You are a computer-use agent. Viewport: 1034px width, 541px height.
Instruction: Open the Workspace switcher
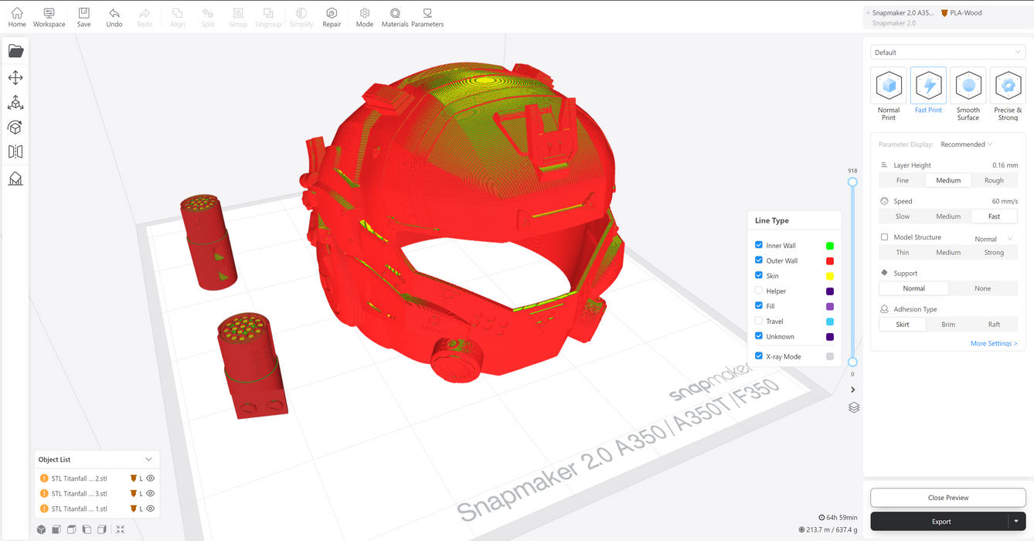(x=49, y=17)
